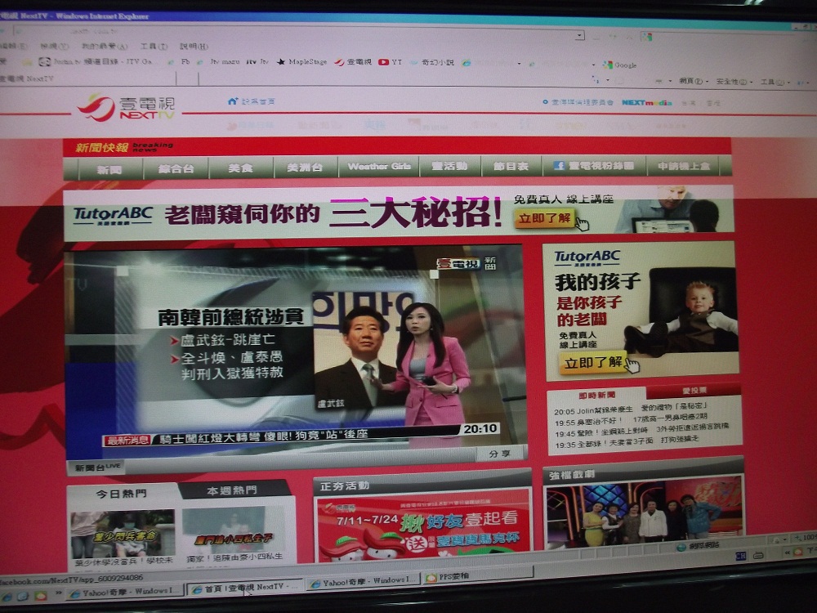
Task: Open the 美食 navigation tab
Action: 241,168
